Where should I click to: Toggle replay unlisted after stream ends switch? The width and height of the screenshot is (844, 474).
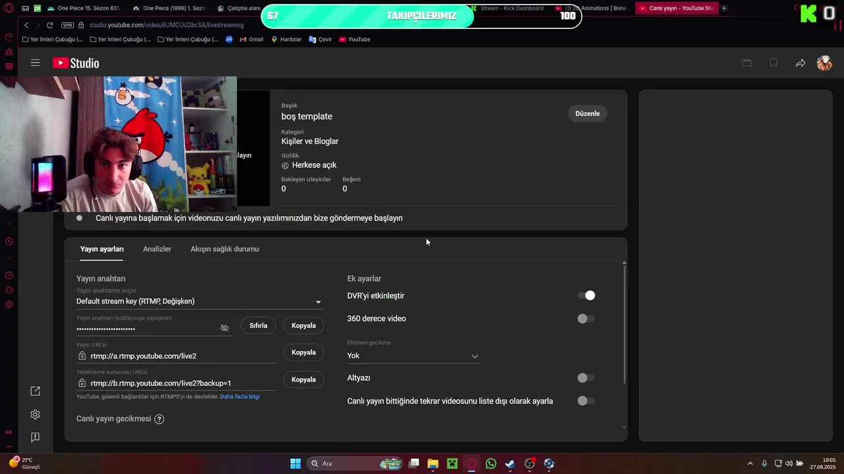pos(586,401)
